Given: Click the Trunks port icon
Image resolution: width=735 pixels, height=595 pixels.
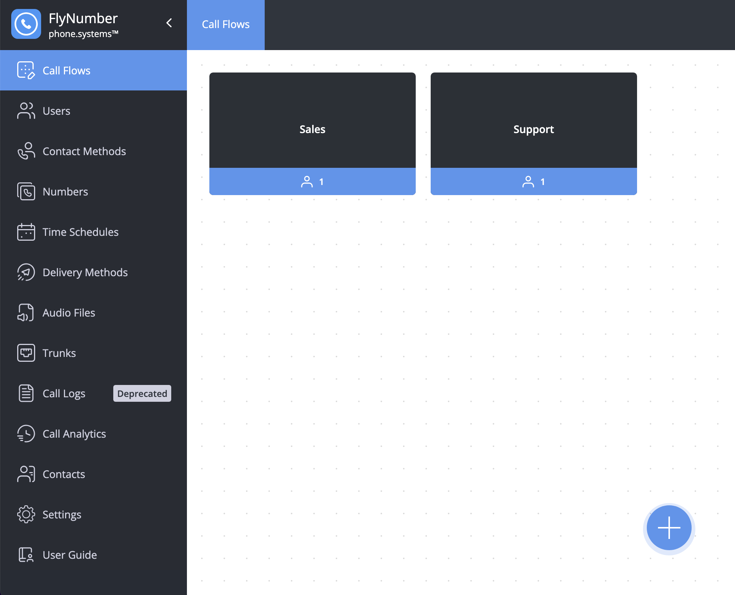Looking at the screenshot, I should click(x=26, y=353).
